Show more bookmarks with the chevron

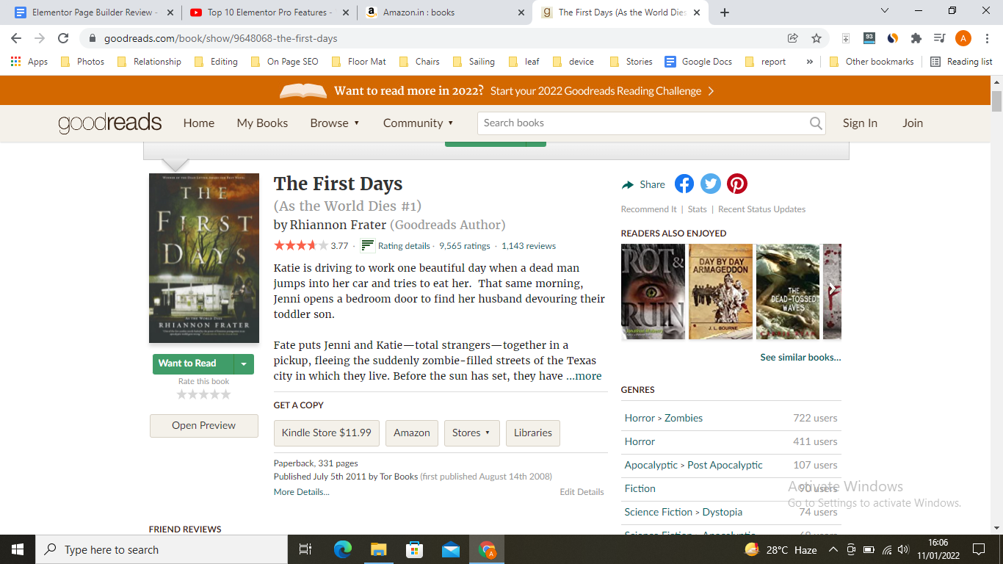point(809,62)
